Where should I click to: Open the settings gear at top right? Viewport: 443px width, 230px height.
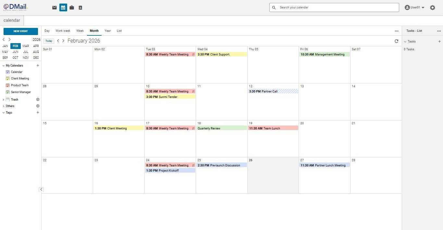[433, 7]
